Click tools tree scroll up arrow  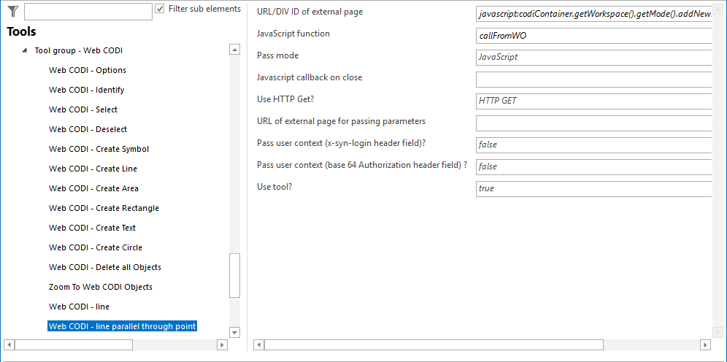coord(234,50)
